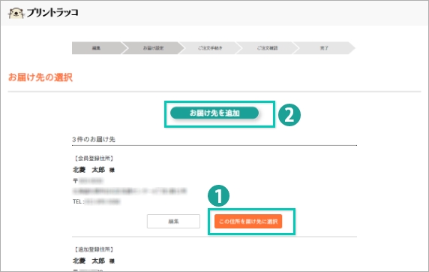This screenshot has width=429, height=272.
Task: Select the お届け設定 step in the progress bar
Action: [153, 48]
